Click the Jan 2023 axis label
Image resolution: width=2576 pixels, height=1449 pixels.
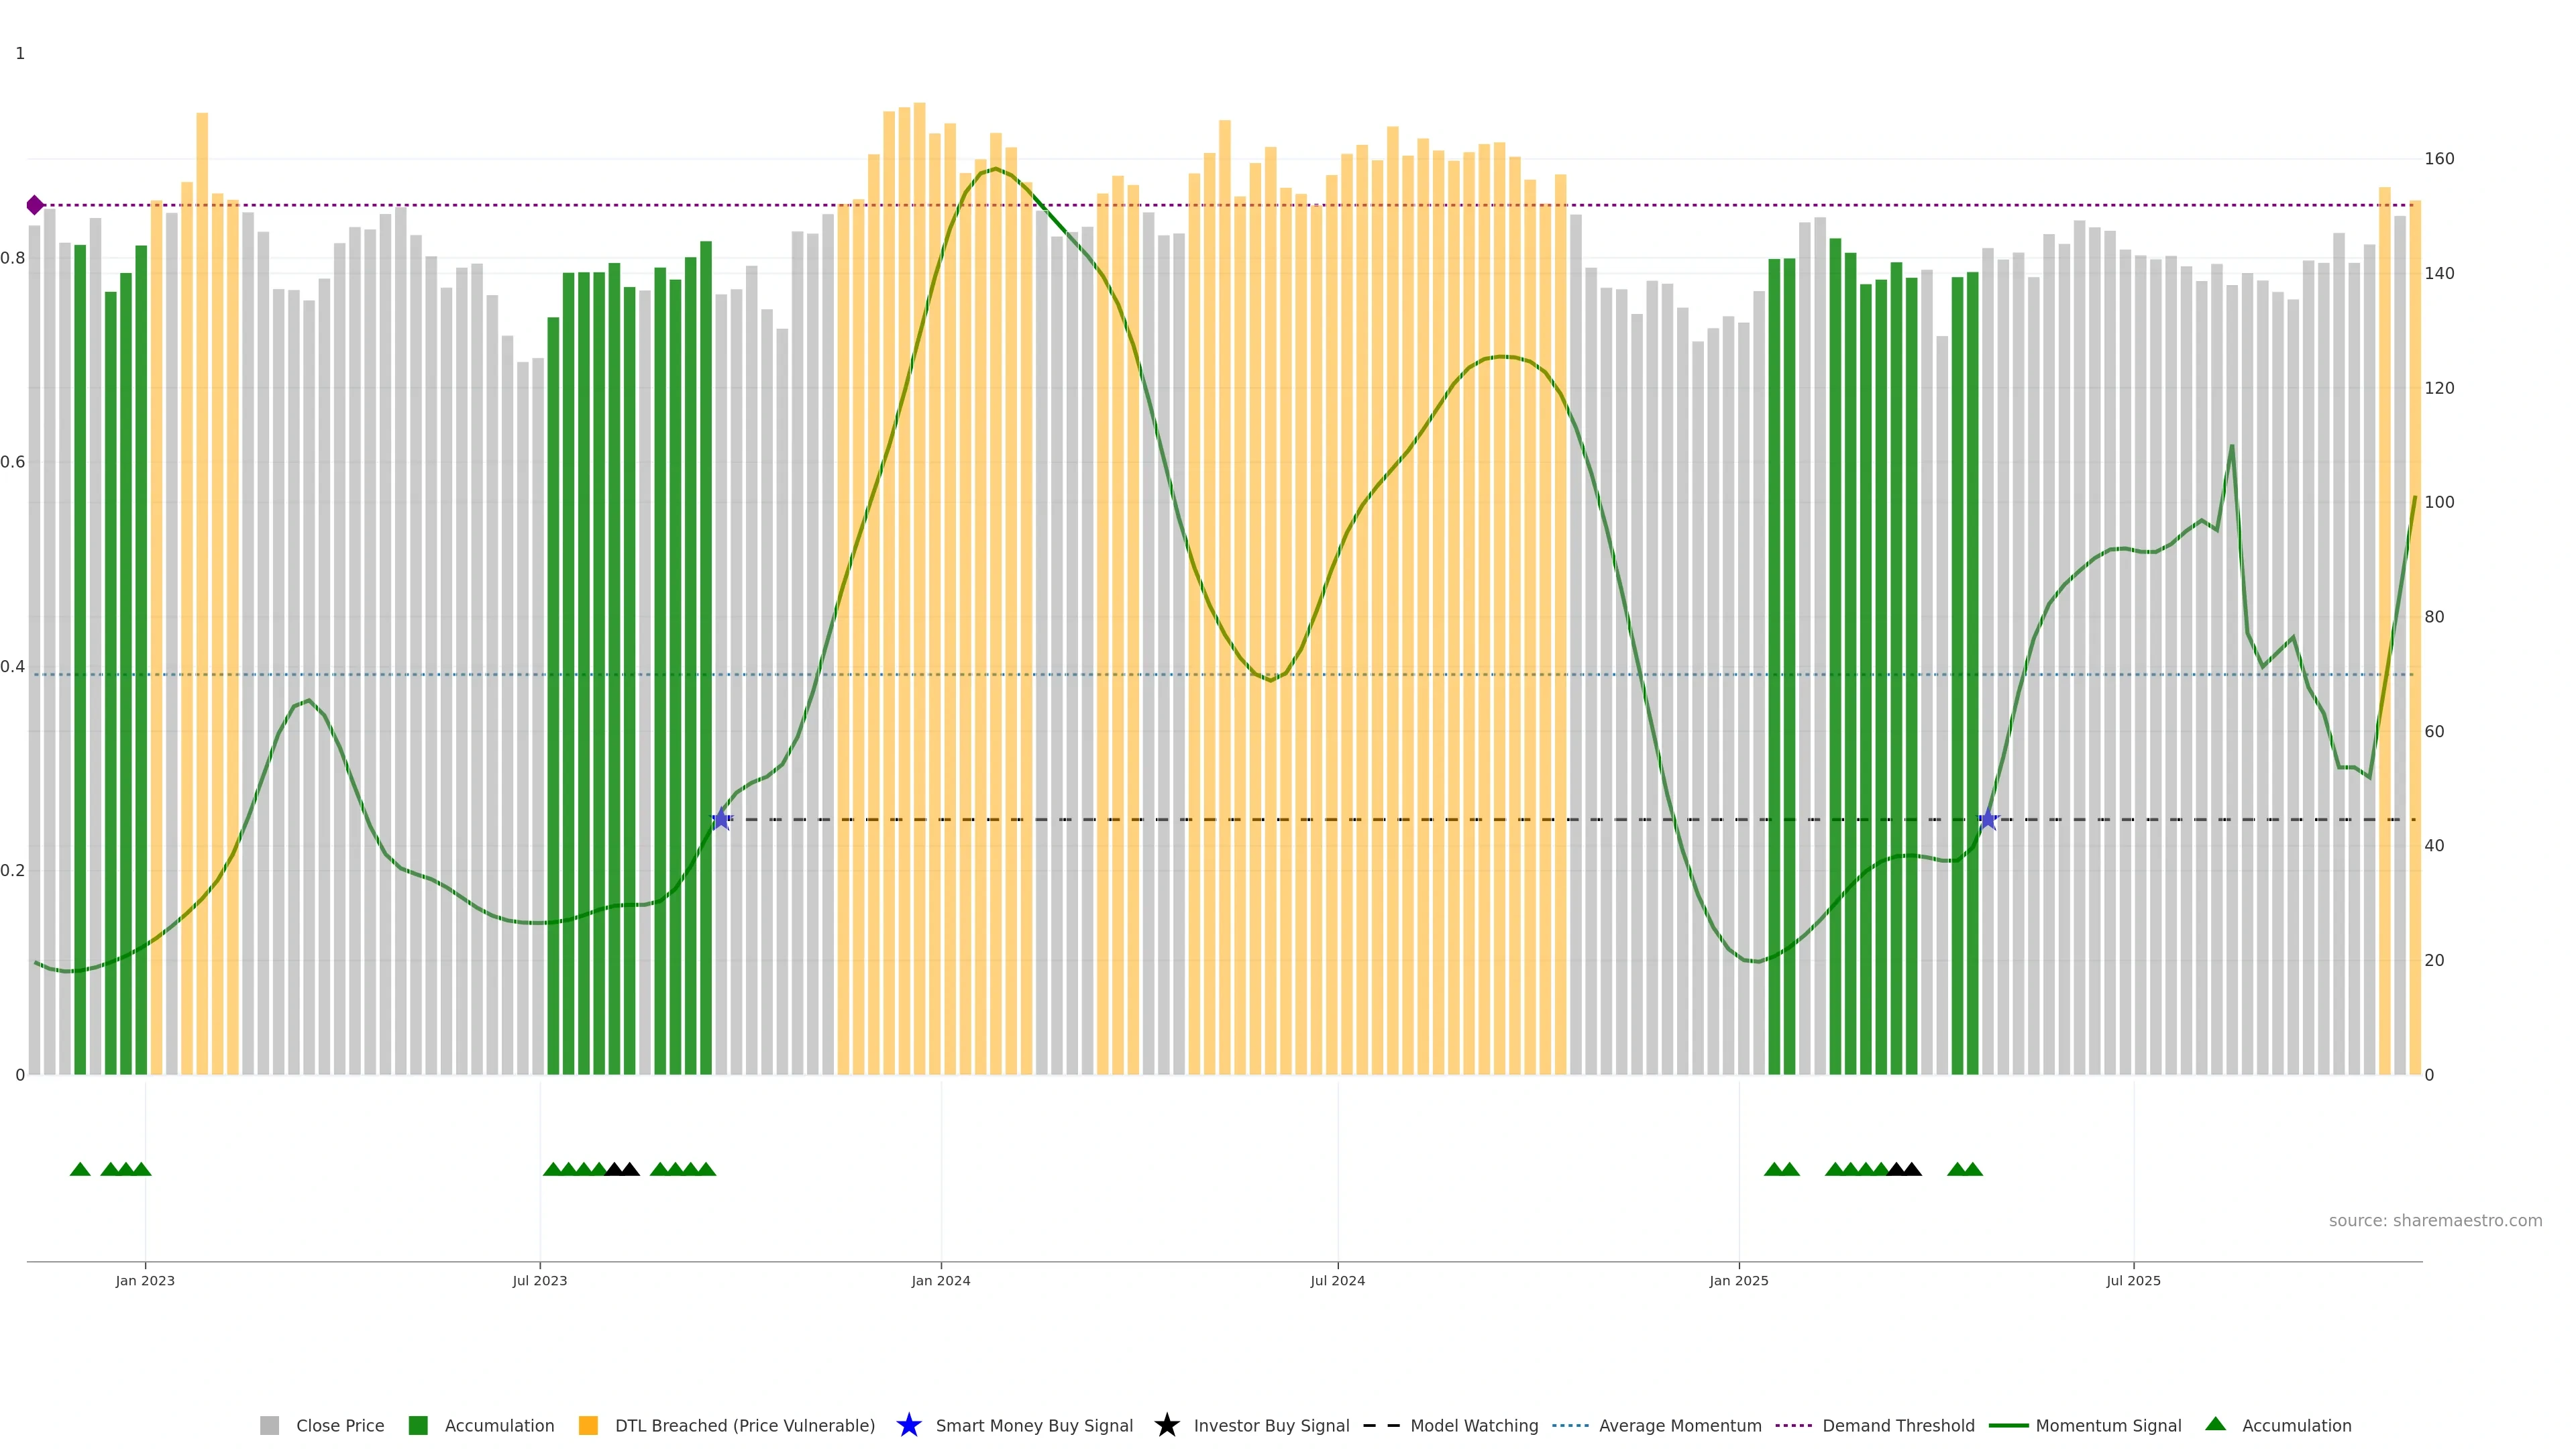coord(145,1280)
